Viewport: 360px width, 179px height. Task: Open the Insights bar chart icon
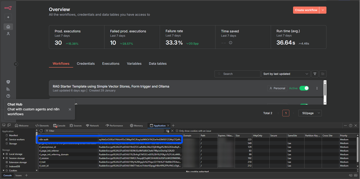(8, 89)
